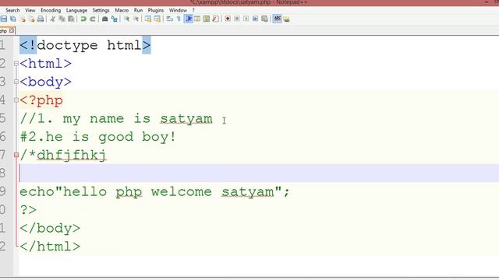499x280 pixels.
Task: Click the '</html>' closing tag
Action: click(50, 247)
